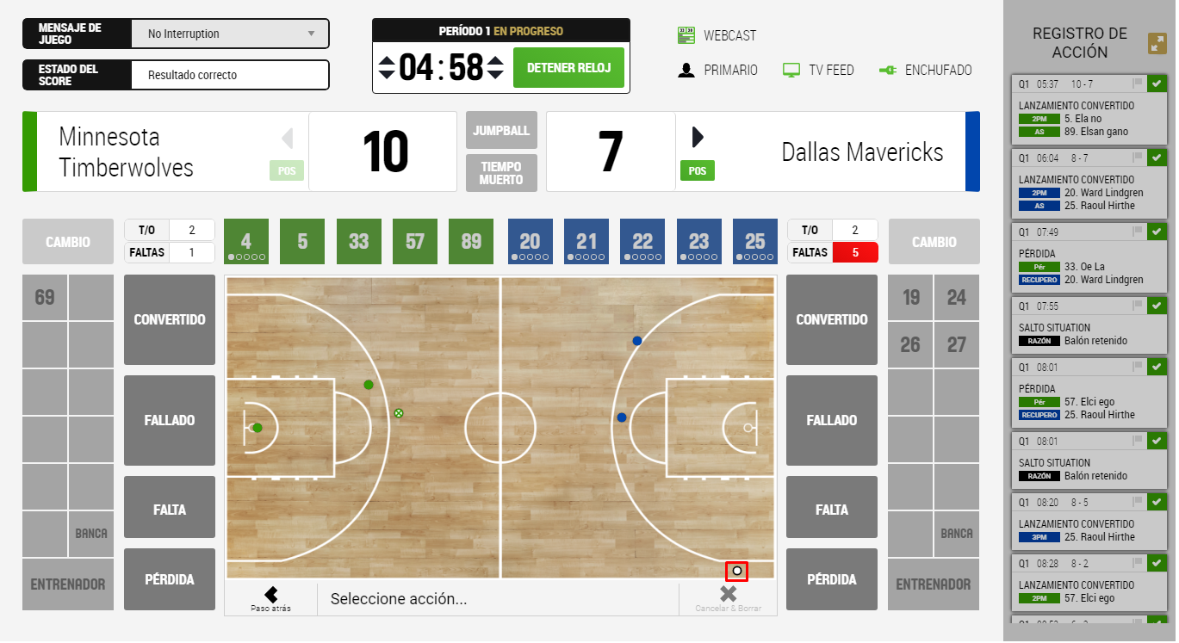Select the upper blue shot marker on the arc

pos(637,341)
